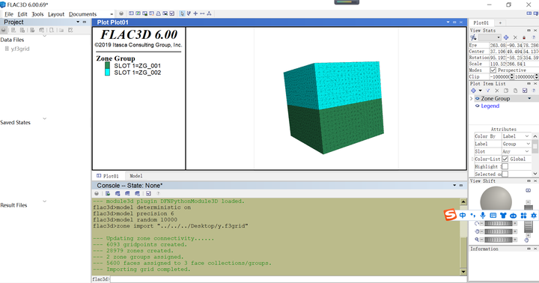Open the Color By dropdown
Screen dimensions: 539x283
[516, 136]
